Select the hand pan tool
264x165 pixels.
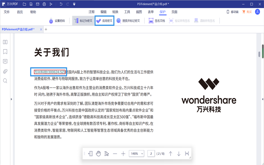point(98,153)
